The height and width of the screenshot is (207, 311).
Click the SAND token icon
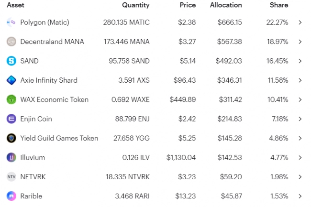[11, 61]
